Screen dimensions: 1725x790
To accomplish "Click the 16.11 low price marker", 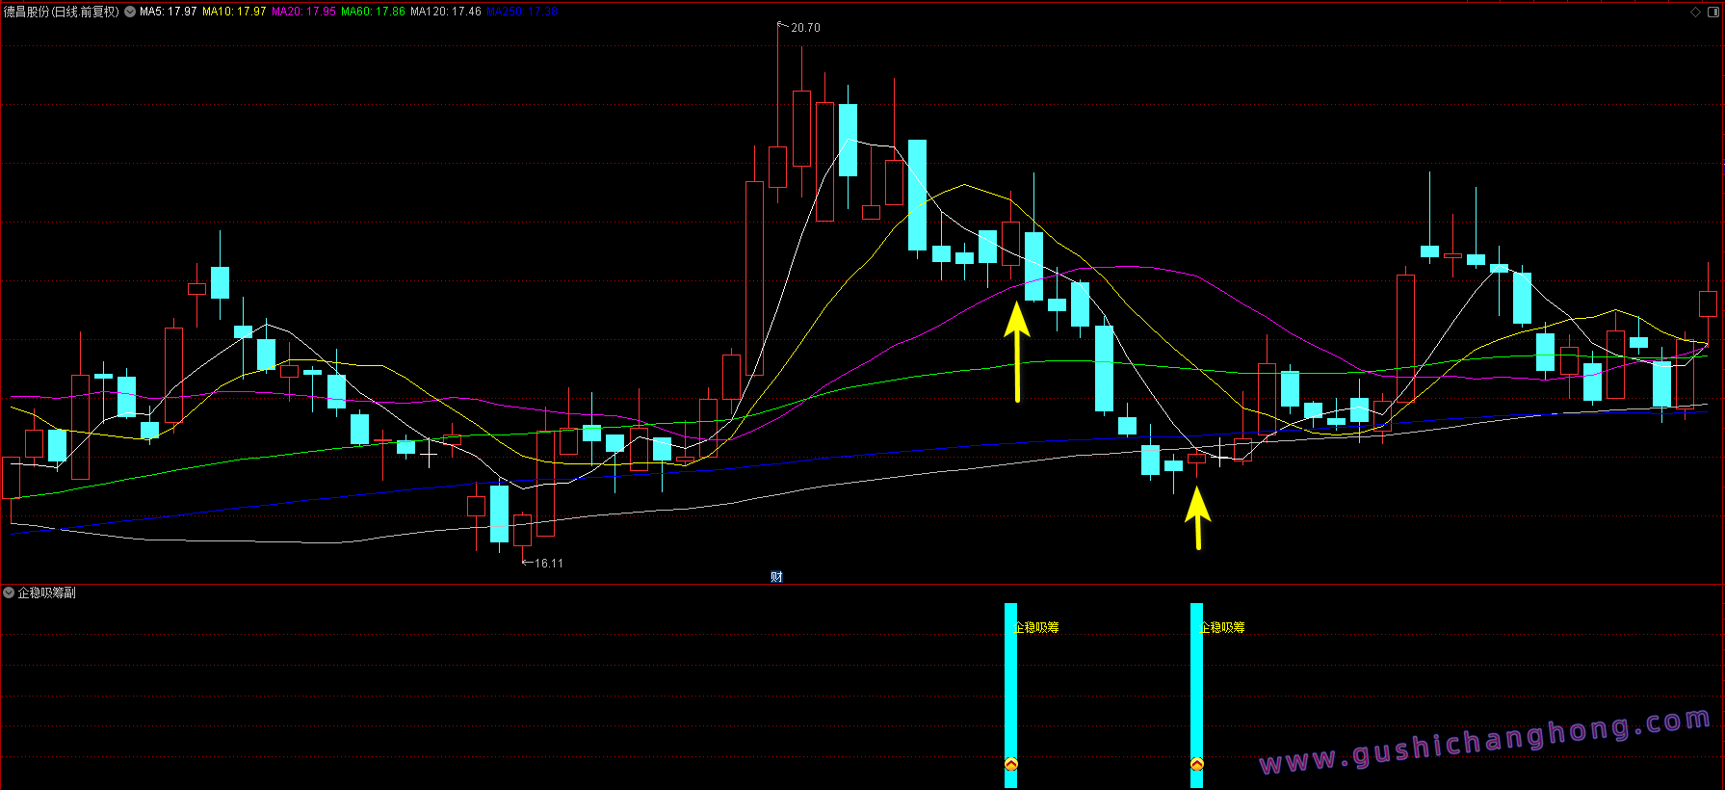I will click(x=548, y=564).
